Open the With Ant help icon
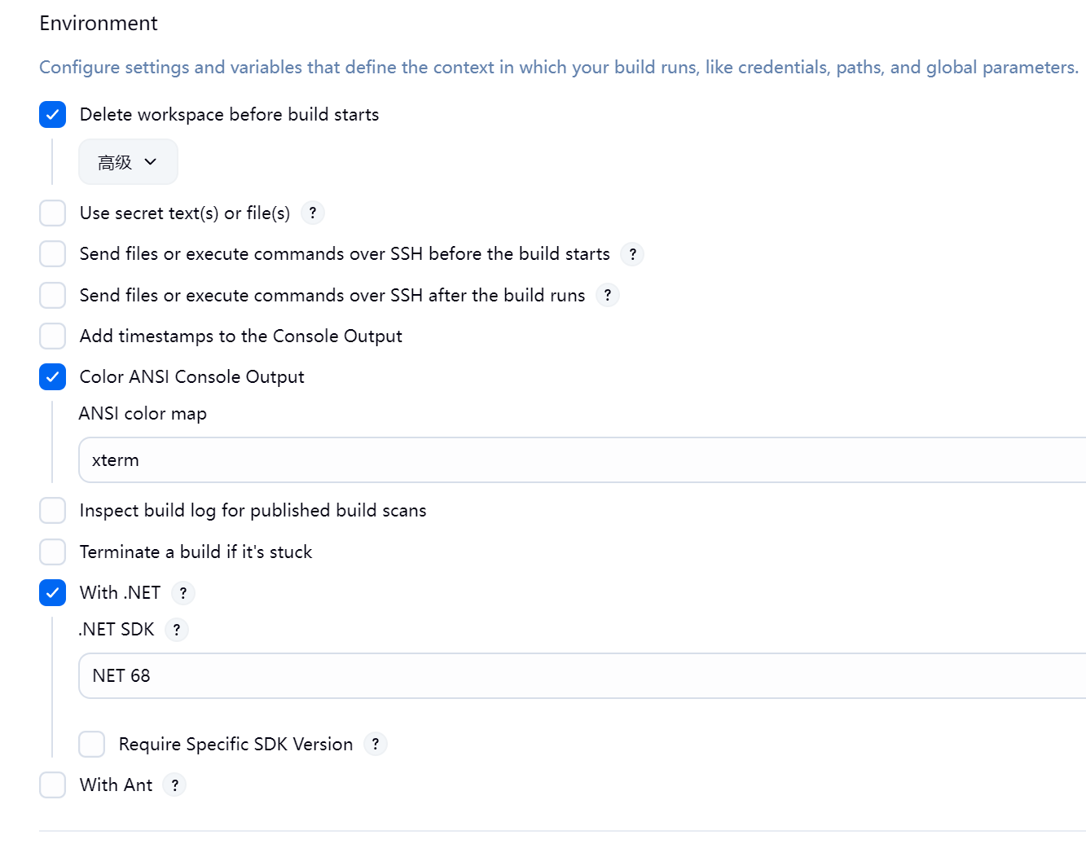 (x=175, y=785)
